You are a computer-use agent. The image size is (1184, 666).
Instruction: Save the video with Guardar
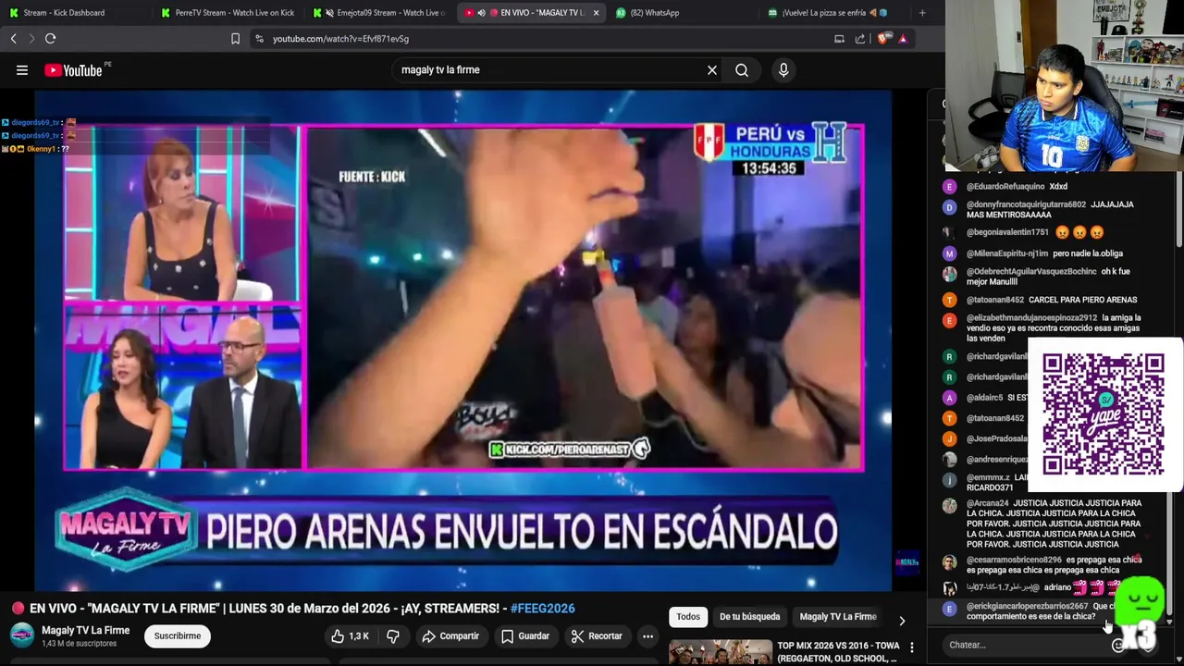click(x=525, y=636)
